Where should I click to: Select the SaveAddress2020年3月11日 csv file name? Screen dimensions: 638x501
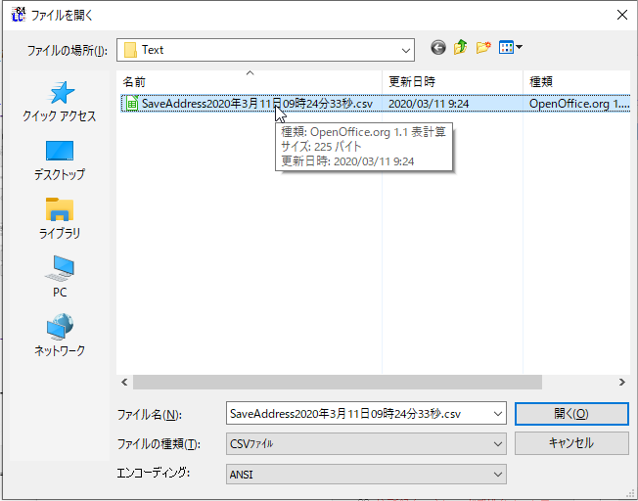pyautogui.click(x=257, y=104)
